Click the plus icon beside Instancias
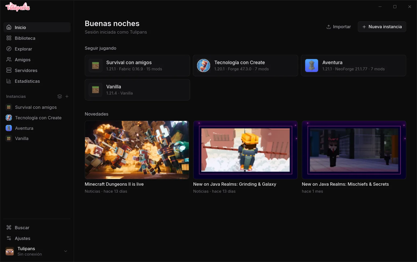Viewport: 417px width, 262px height. click(67, 96)
